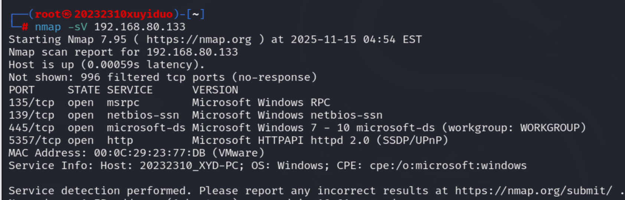This screenshot has height=200, width=625.
Task: Click the cpe:/o:microsoft:windows string
Action: 448,166
